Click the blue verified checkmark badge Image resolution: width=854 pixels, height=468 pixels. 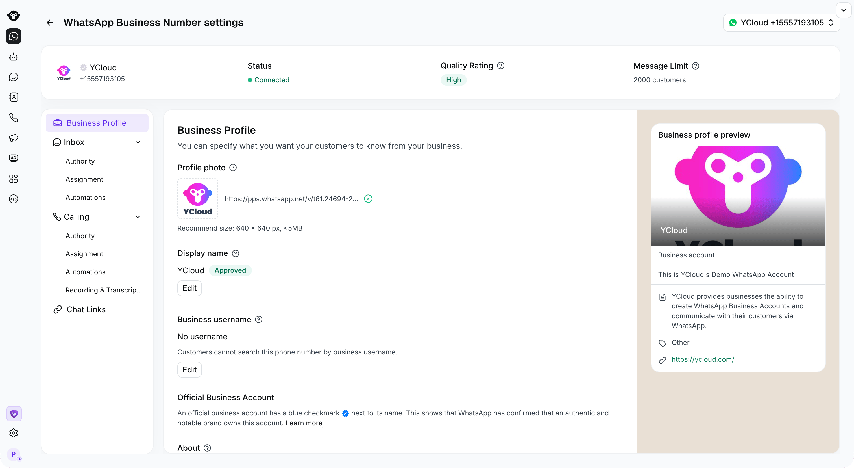point(345,414)
